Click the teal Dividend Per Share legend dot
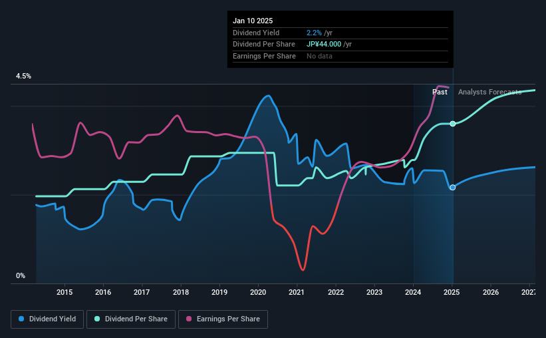The width and height of the screenshot is (546, 338). [x=97, y=319]
